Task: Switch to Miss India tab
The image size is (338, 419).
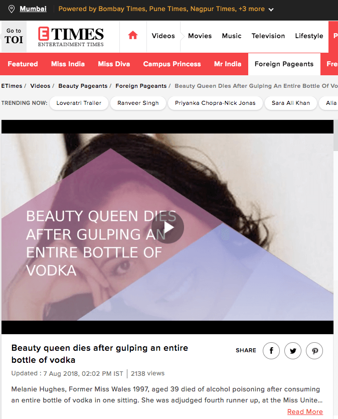Action: 68,64
